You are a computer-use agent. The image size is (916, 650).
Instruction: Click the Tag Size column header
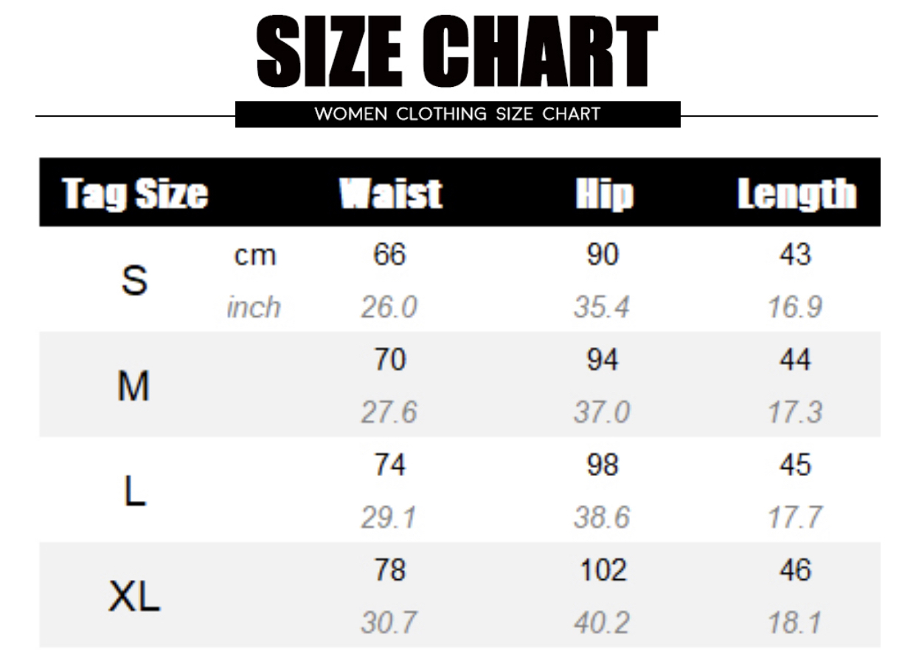point(135,193)
